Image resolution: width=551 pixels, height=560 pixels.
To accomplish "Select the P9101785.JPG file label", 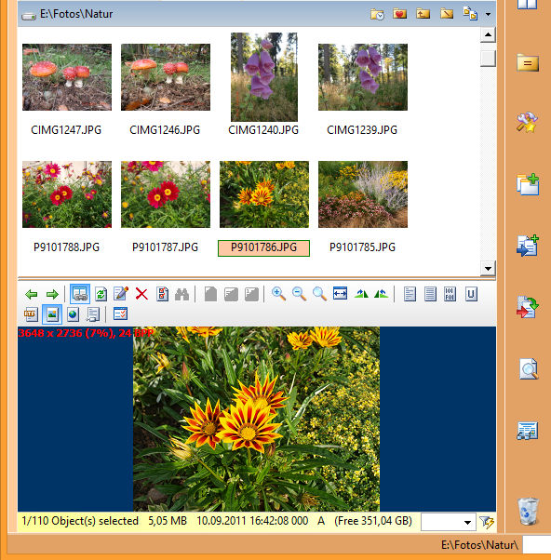I will pos(362,247).
